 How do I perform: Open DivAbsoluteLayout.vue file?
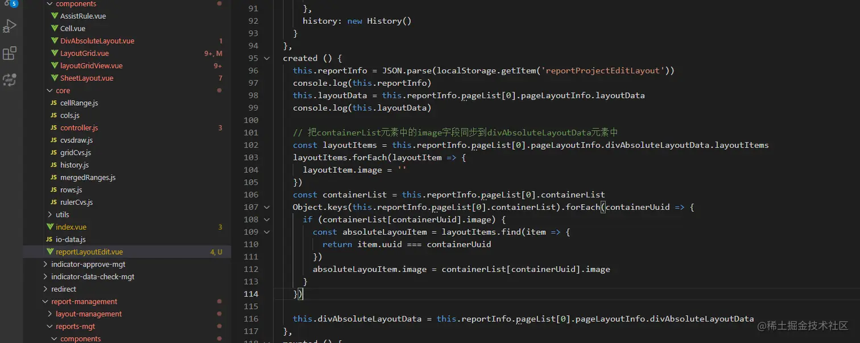click(x=97, y=41)
